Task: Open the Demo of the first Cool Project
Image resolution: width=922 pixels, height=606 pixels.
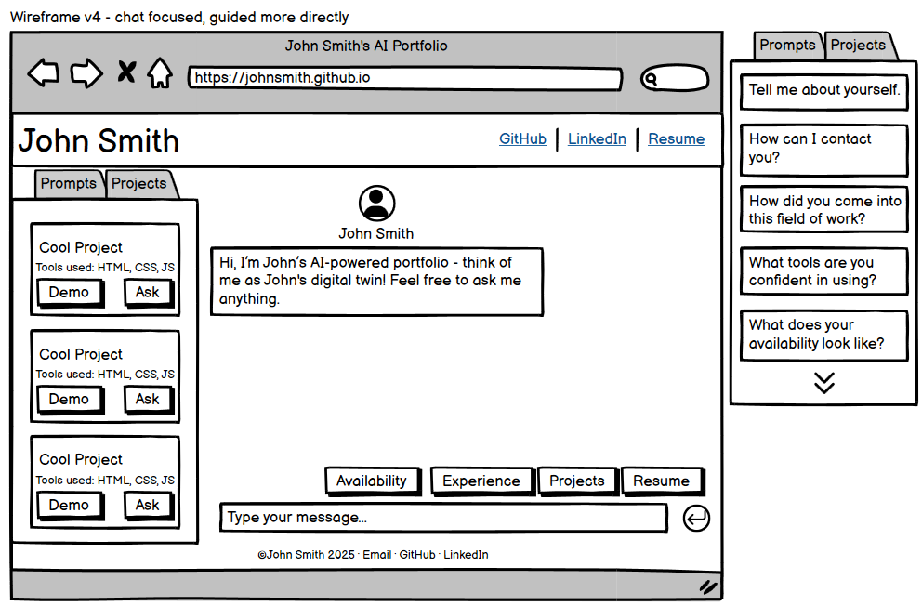Action: [x=70, y=292]
